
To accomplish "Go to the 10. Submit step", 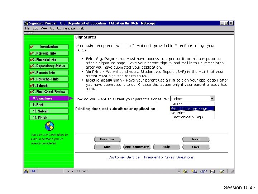I will coord(49,111).
